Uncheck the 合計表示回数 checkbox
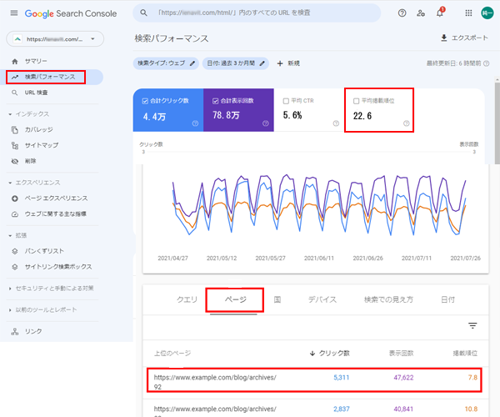500x417 pixels. coord(215,101)
